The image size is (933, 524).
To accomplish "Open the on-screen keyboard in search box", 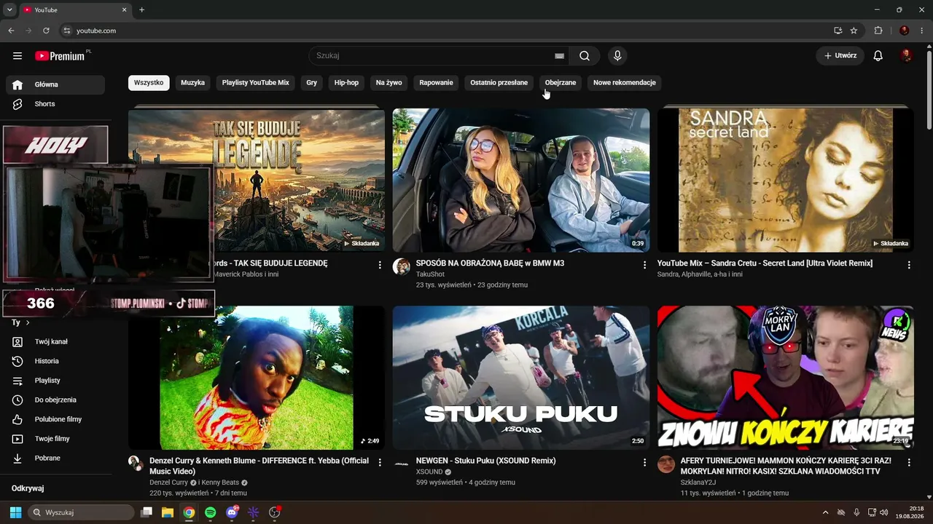I will (559, 56).
